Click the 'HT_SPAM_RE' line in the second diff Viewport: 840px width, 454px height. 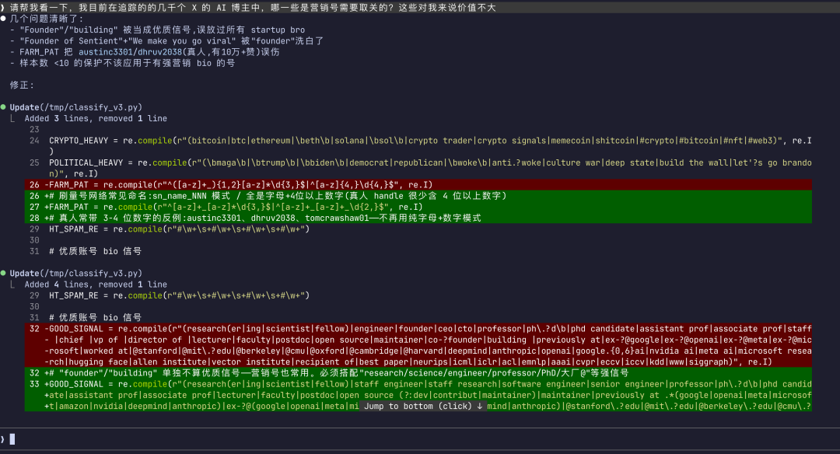(180, 295)
